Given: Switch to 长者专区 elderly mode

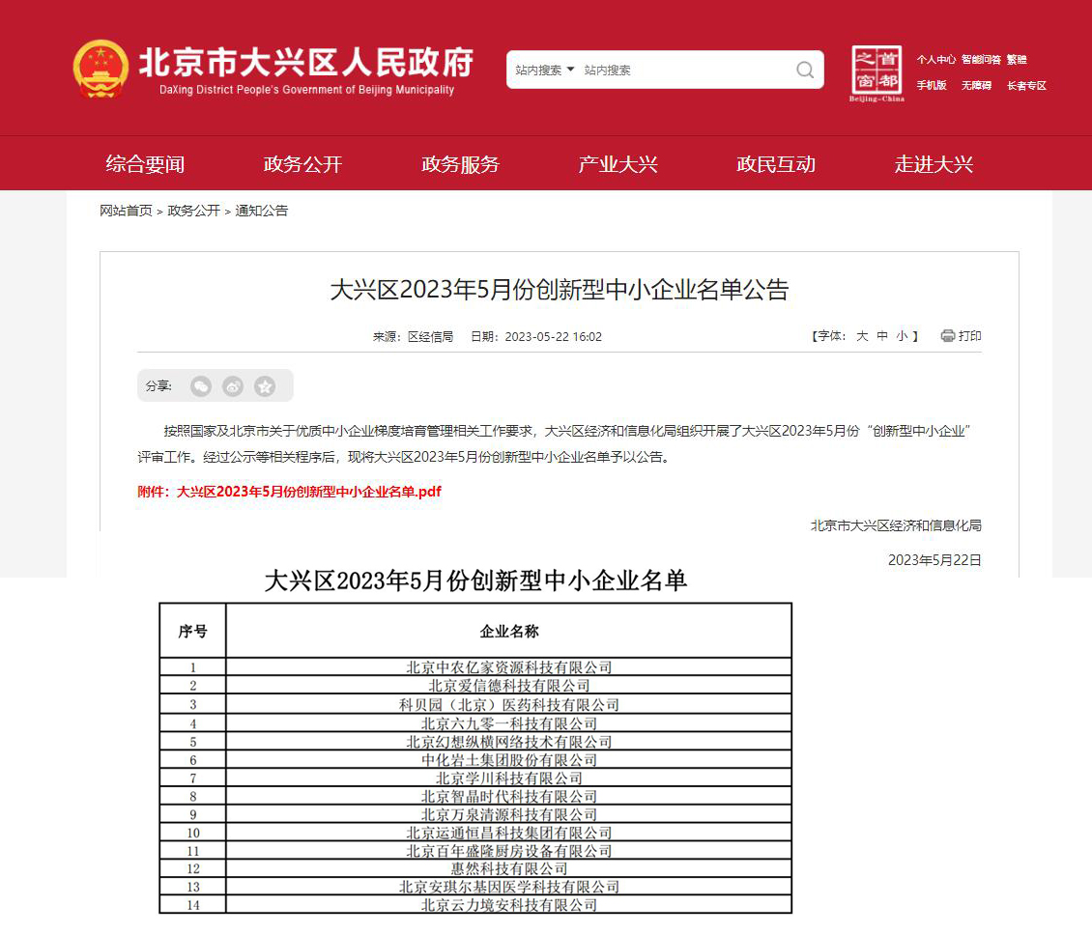Looking at the screenshot, I should 1025,86.
